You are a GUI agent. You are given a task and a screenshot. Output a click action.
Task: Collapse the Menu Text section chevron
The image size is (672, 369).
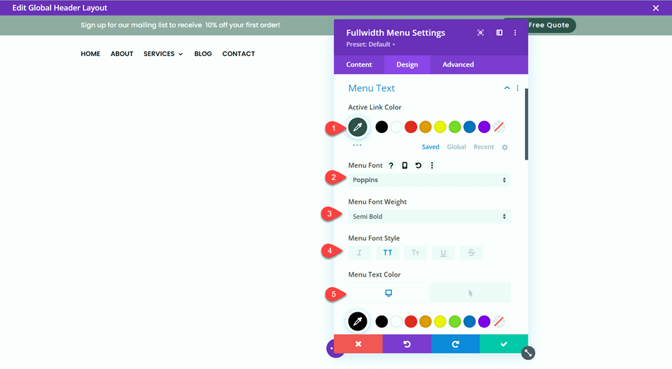pos(507,88)
